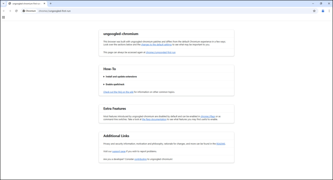Click the Extra Features heading
The image size is (333, 180).
[x=114, y=109]
